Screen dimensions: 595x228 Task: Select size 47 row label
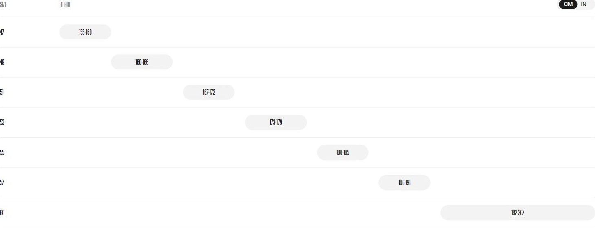pyautogui.click(x=2, y=32)
